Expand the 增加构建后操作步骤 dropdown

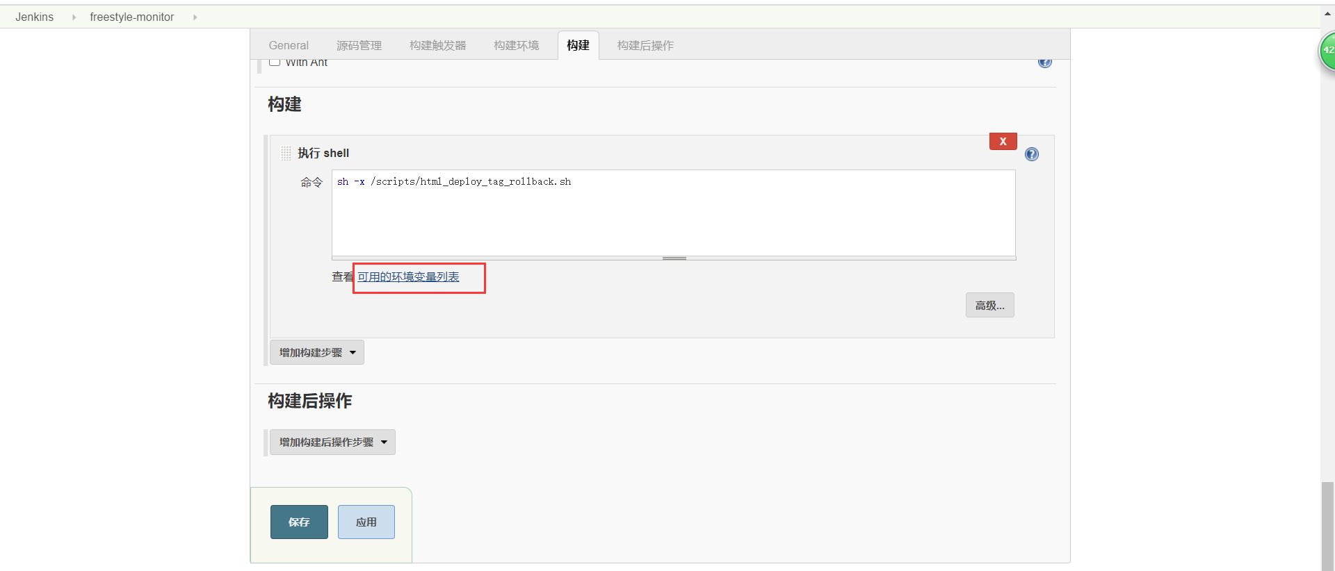(332, 442)
